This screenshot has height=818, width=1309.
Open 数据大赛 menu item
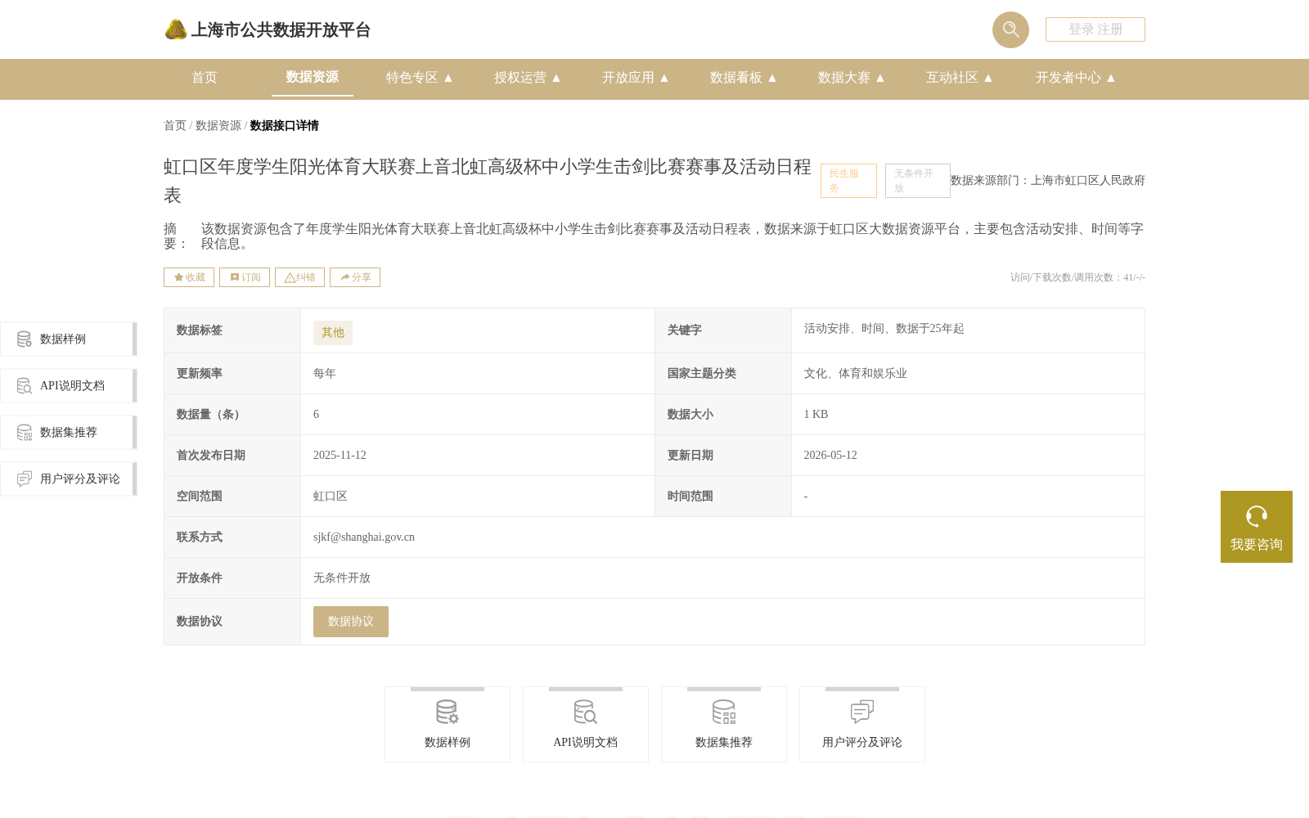click(x=844, y=78)
